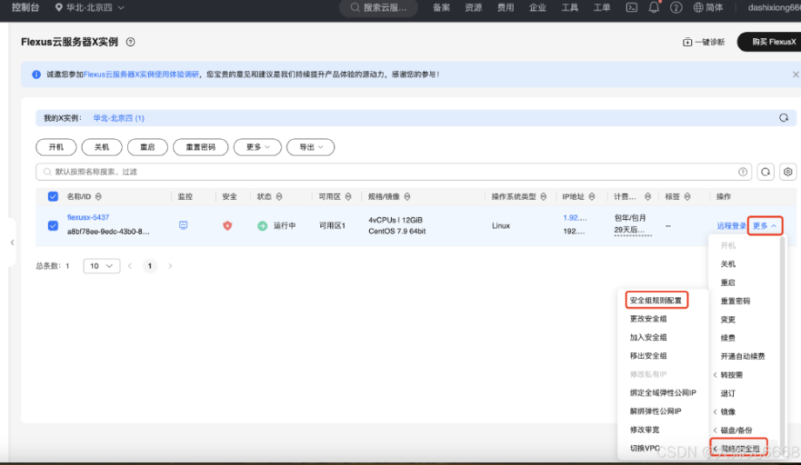
Task: Open the notifications bell icon
Action: click(x=654, y=8)
